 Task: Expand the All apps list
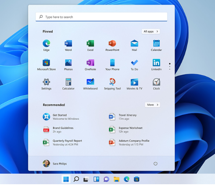pyautogui.click(x=151, y=32)
